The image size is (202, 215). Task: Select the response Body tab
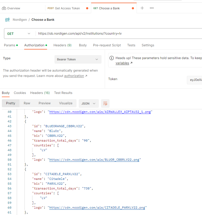[x=6, y=93]
